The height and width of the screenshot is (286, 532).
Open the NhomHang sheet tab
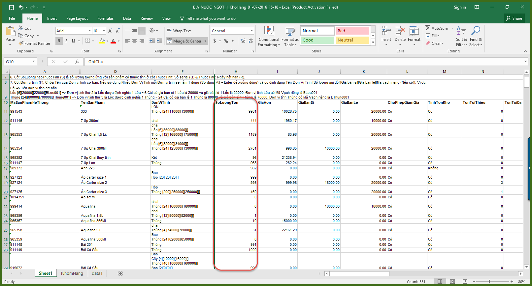pos(72,273)
